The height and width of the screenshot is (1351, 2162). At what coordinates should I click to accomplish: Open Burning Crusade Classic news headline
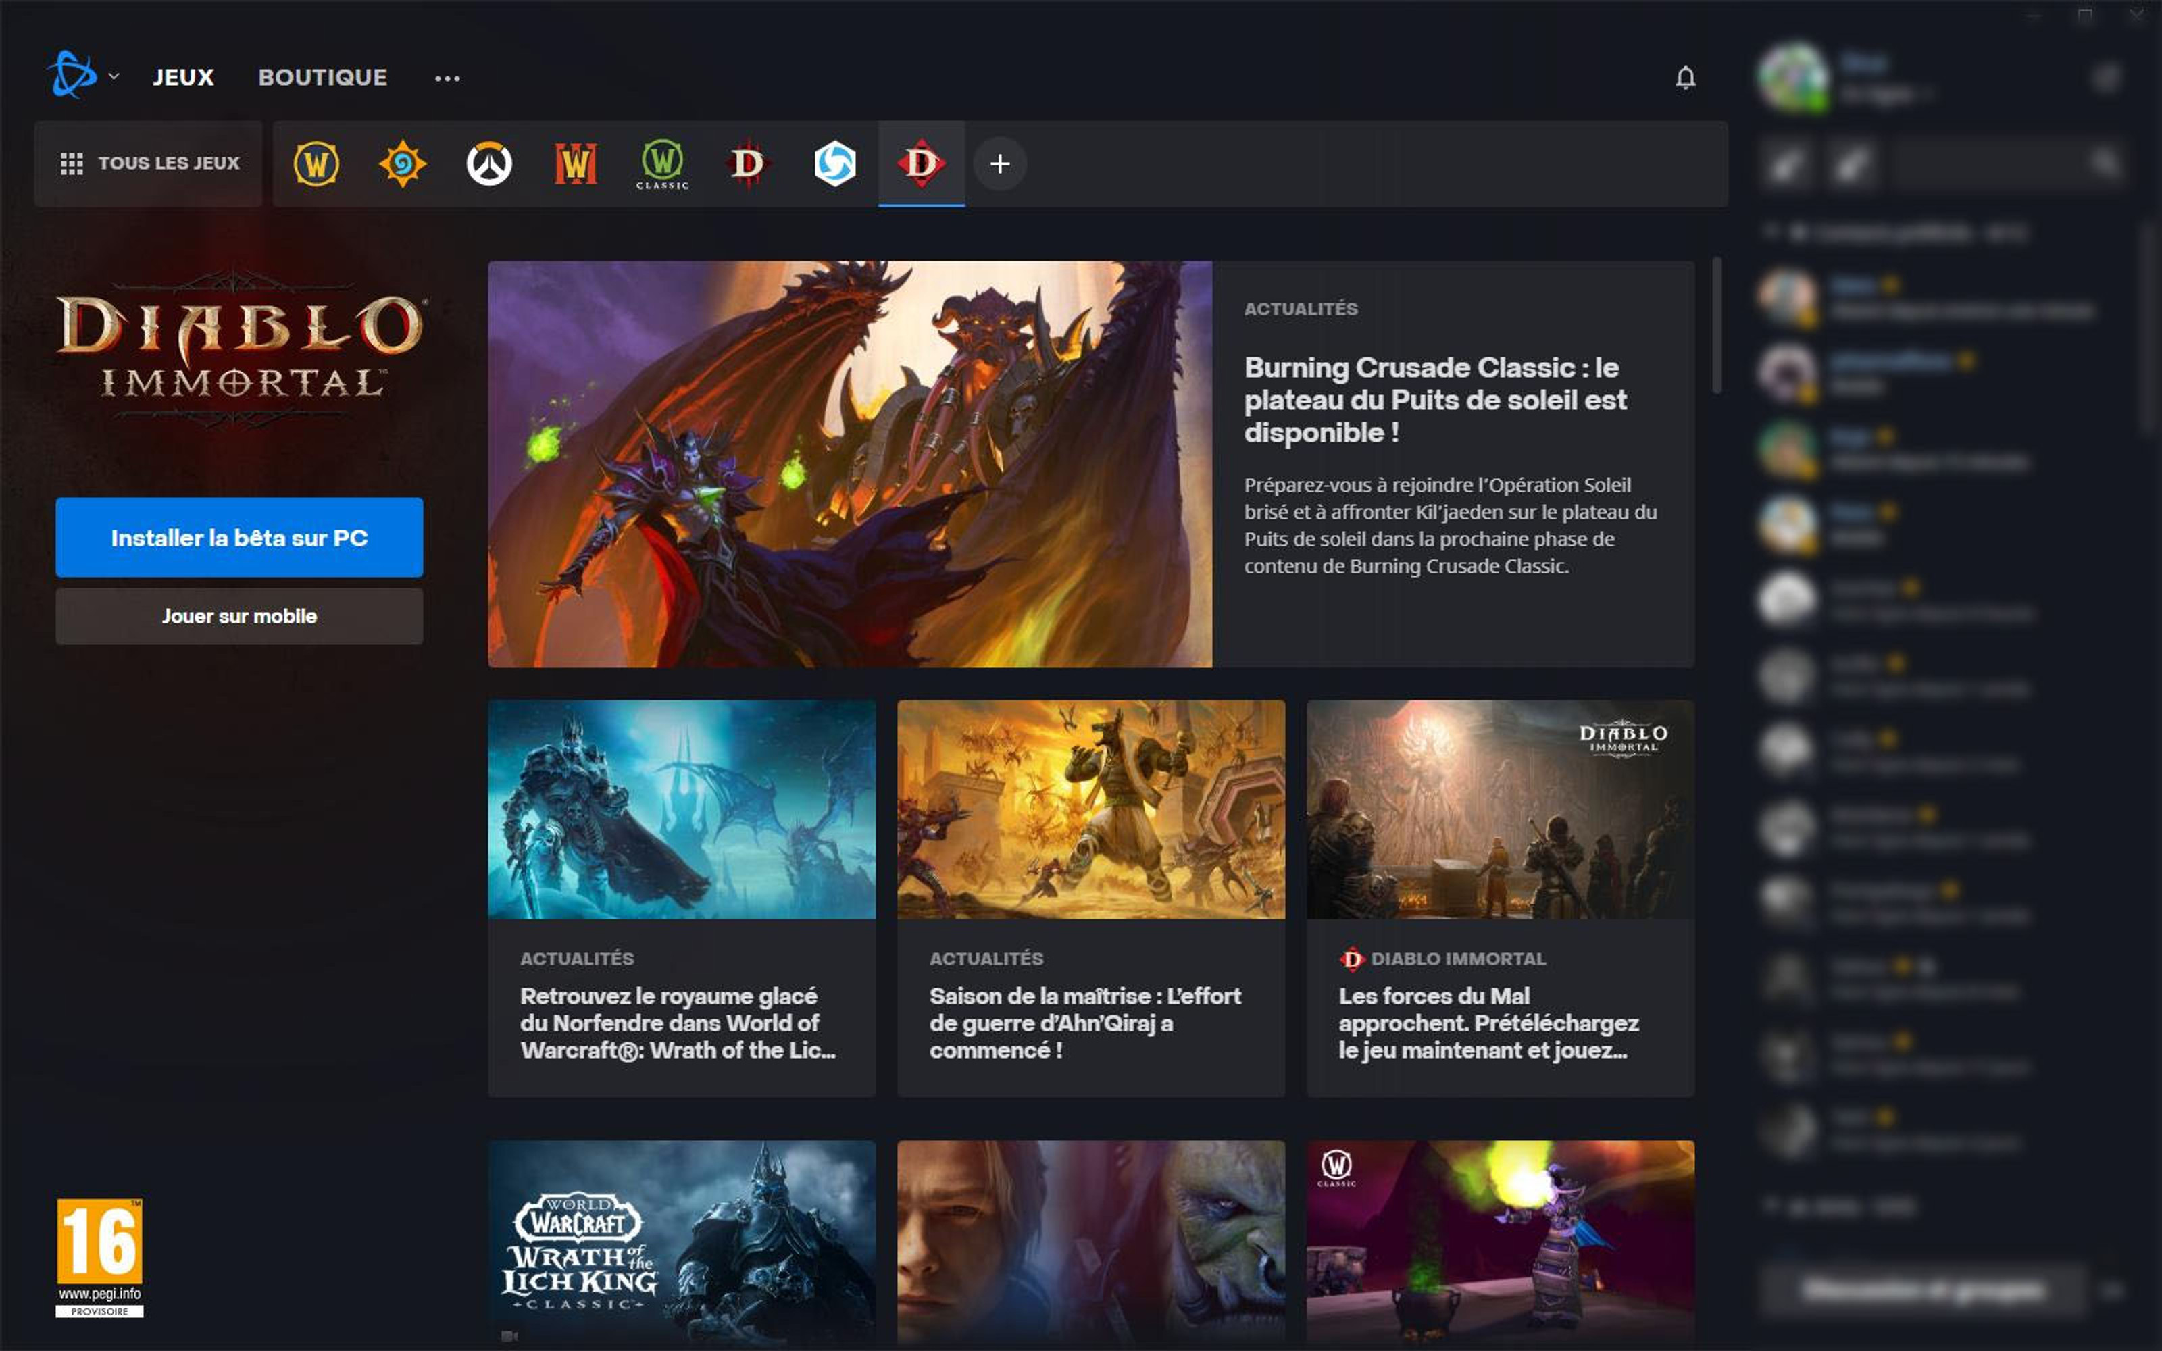point(1436,401)
